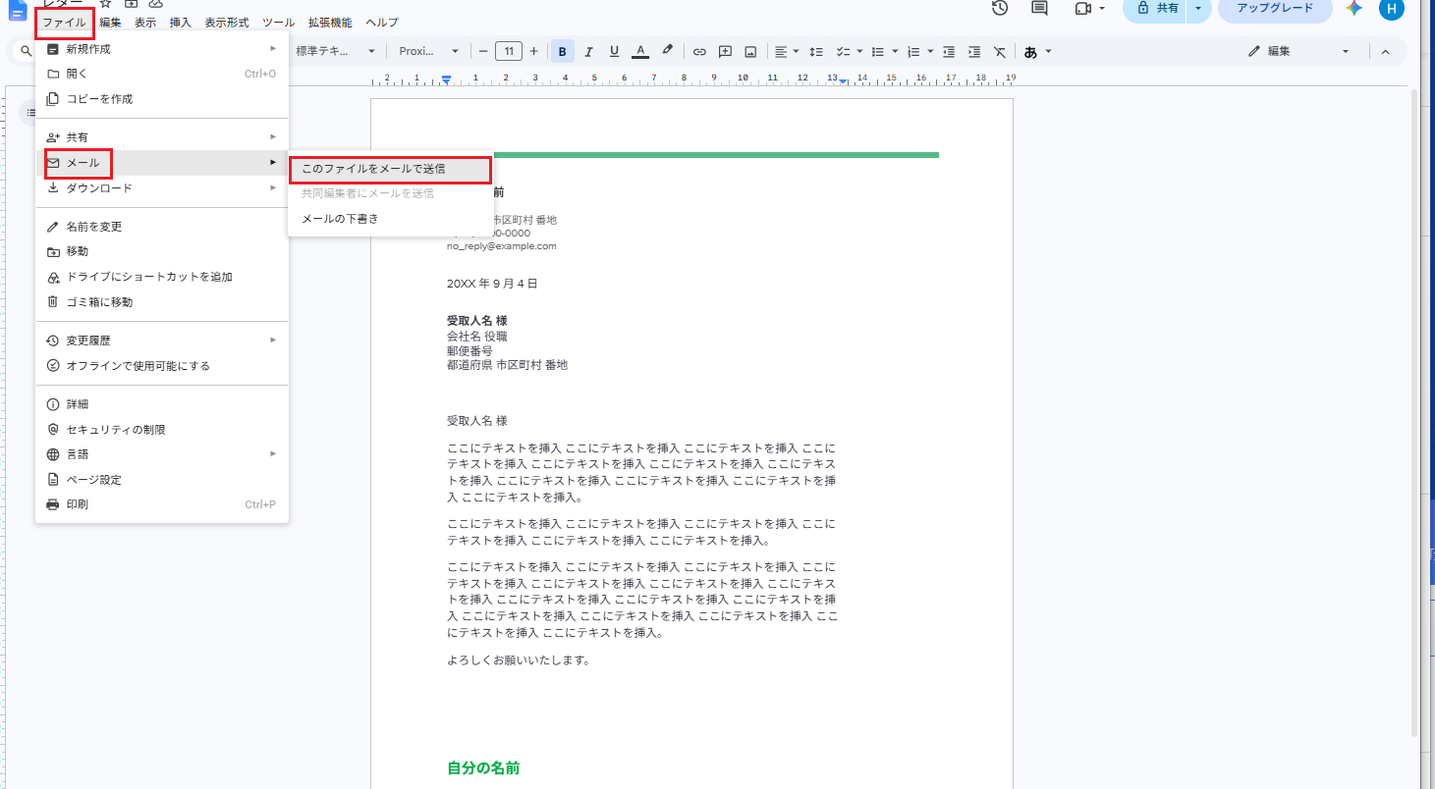Select このファイルをメールで送信 submenu item
Screen dimensions: 1435x789
point(390,169)
